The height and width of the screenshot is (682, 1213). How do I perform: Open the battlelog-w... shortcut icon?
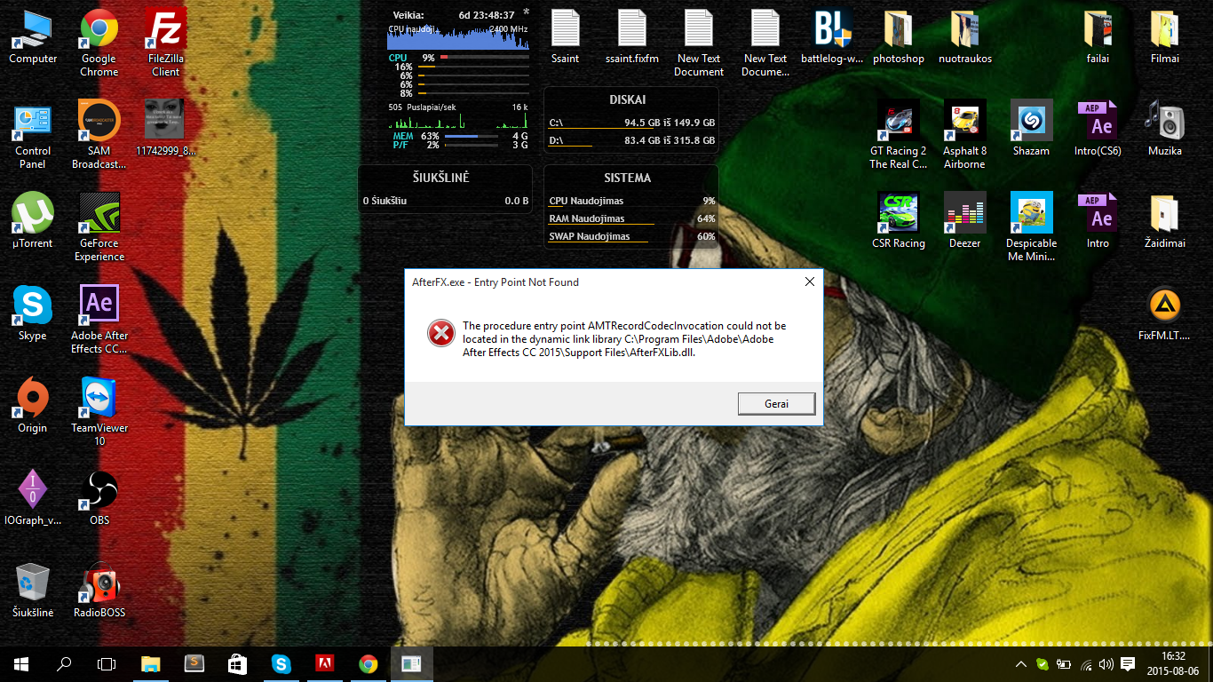pos(832,37)
